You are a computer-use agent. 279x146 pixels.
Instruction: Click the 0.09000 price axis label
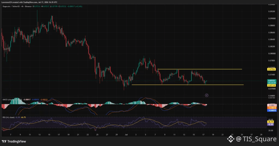tap(272, 19)
